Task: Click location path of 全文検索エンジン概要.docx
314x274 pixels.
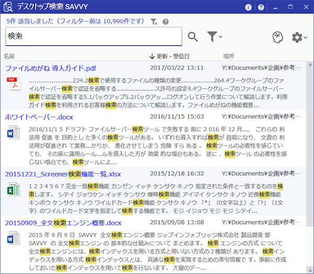Action: (261, 222)
